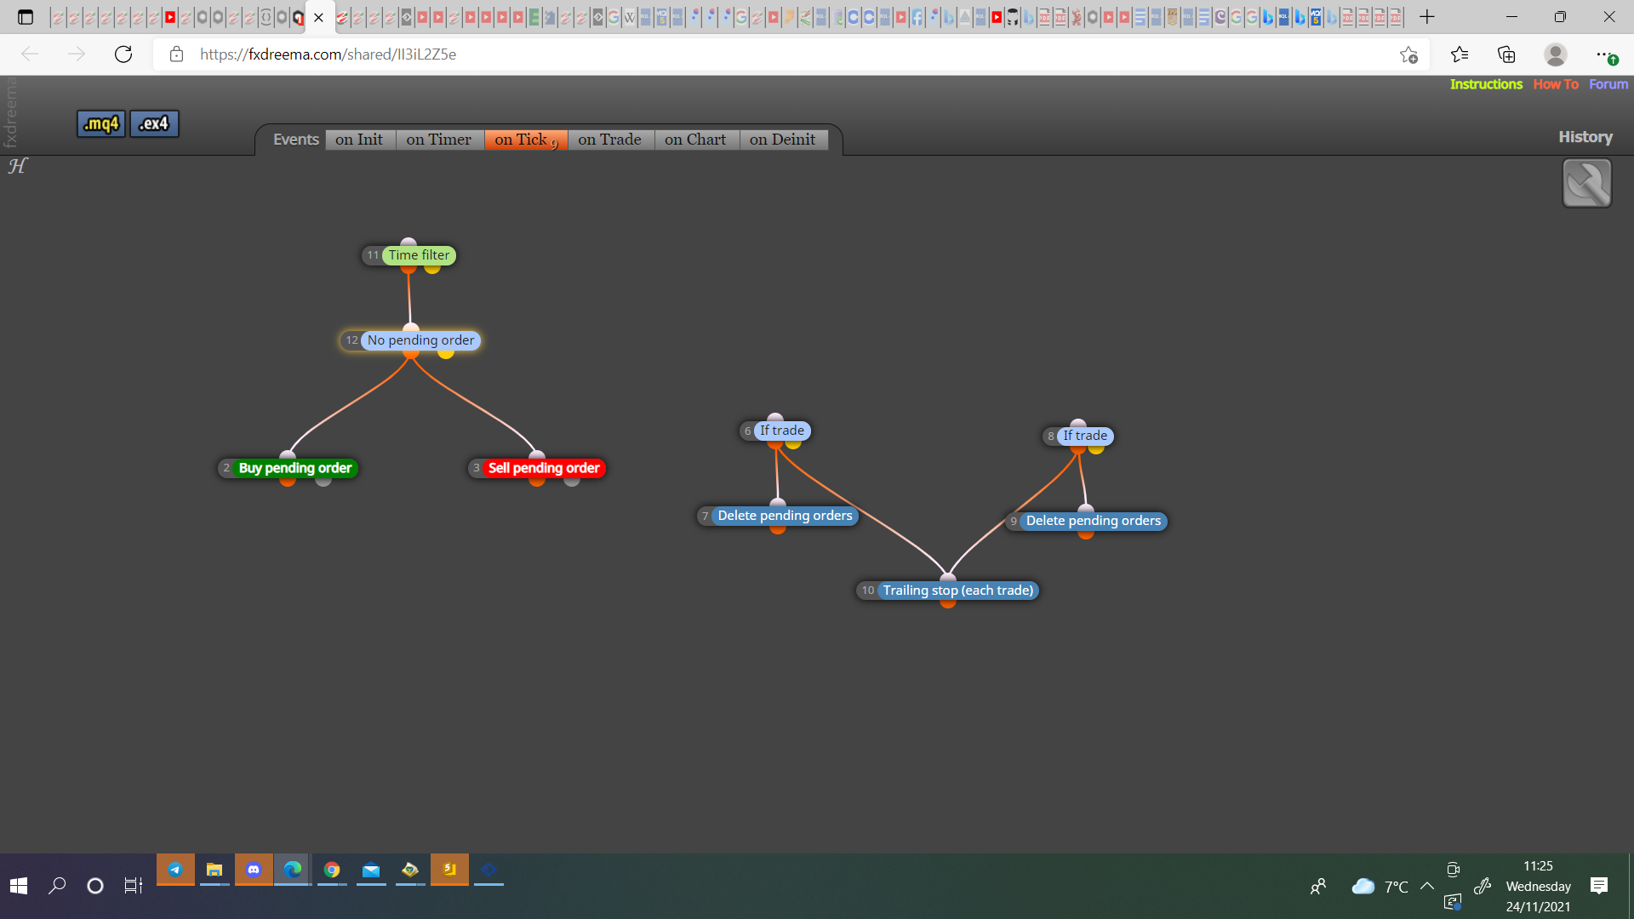Add this page to favorites
The height and width of the screenshot is (919, 1634).
pyautogui.click(x=1408, y=54)
